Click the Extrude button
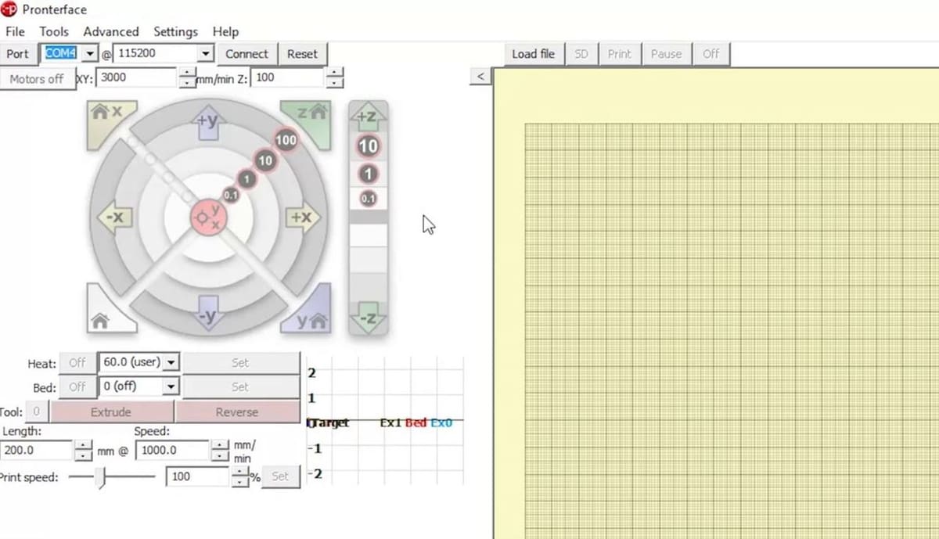This screenshot has height=539, width=939. click(111, 412)
